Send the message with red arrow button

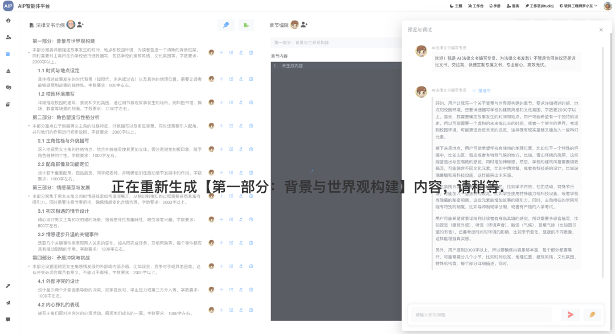point(570,315)
